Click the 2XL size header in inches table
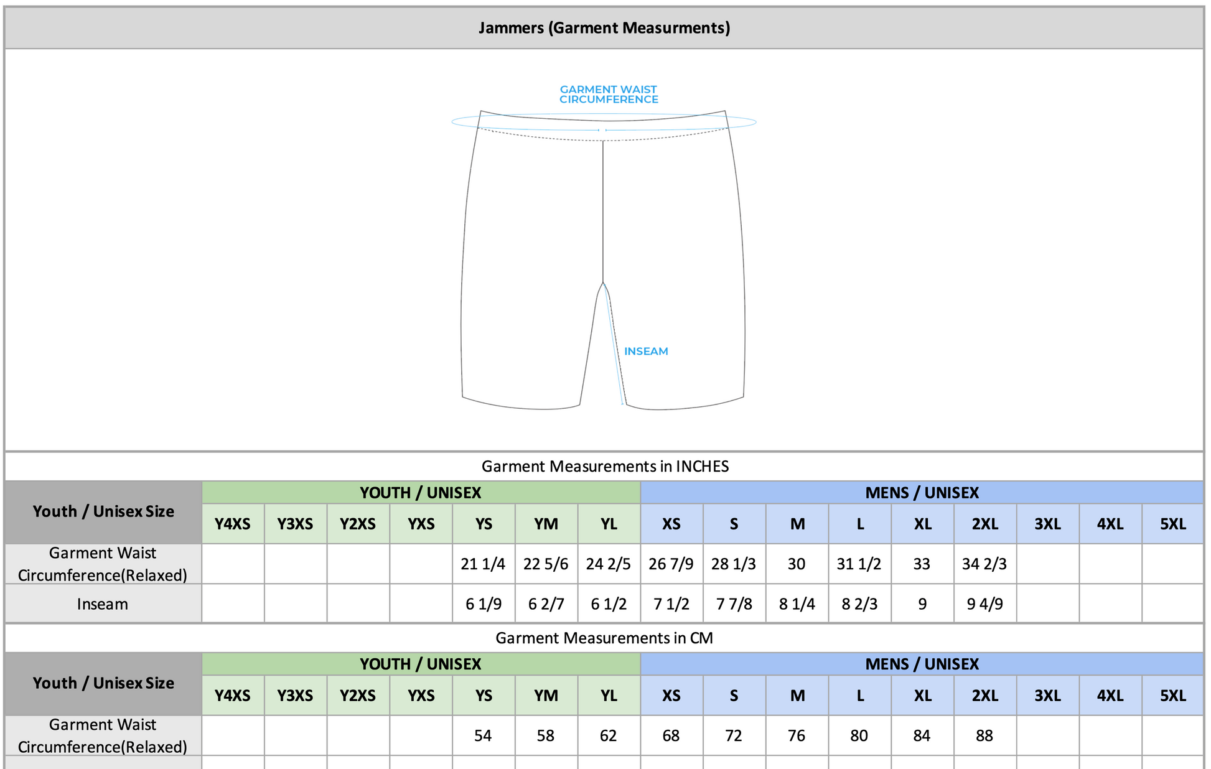The height and width of the screenshot is (769, 1211). 985,524
